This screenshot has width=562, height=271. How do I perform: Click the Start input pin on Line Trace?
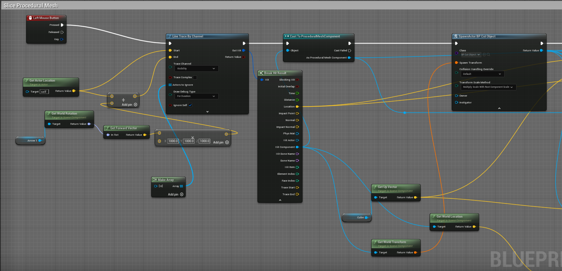coord(170,50)
